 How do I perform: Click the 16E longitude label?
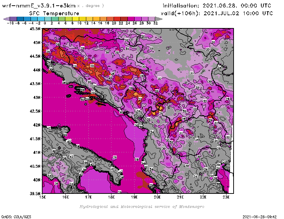pyautogui.click(x=66, y=197)
